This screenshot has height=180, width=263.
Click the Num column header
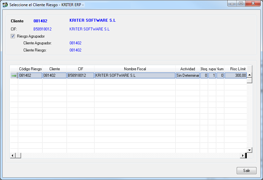(220, 69)
